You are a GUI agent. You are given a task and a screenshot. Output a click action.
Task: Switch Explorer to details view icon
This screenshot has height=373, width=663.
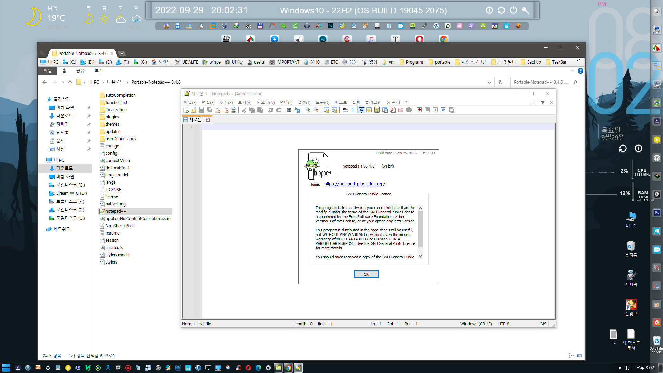(571, 355)
